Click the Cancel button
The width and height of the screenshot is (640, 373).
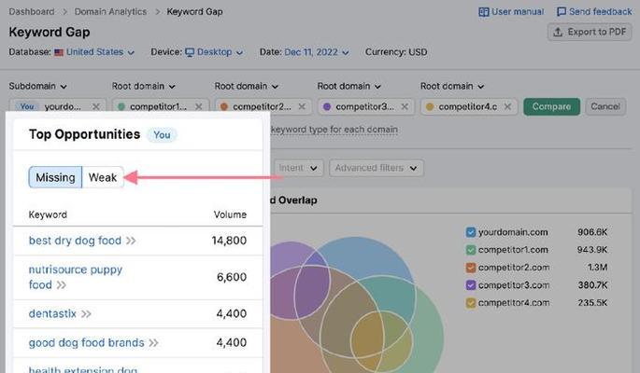[x=605, y=106]
